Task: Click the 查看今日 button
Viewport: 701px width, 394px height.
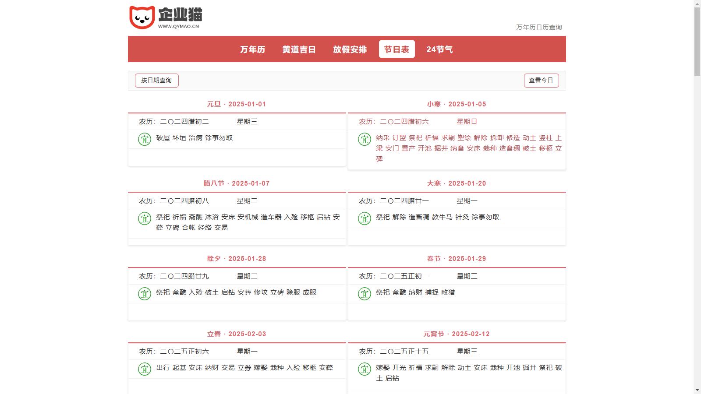Action: pos(541,81)
